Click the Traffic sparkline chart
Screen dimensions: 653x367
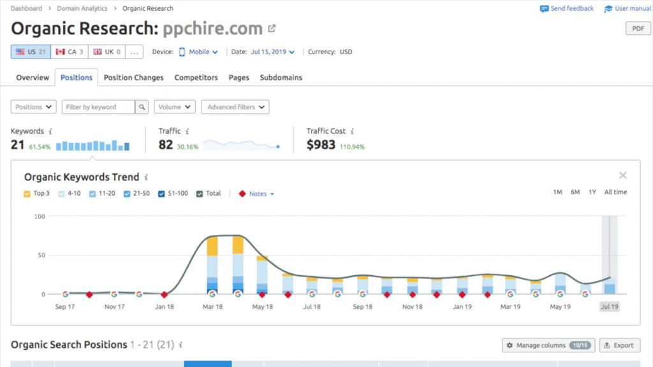tap(242, 145)
